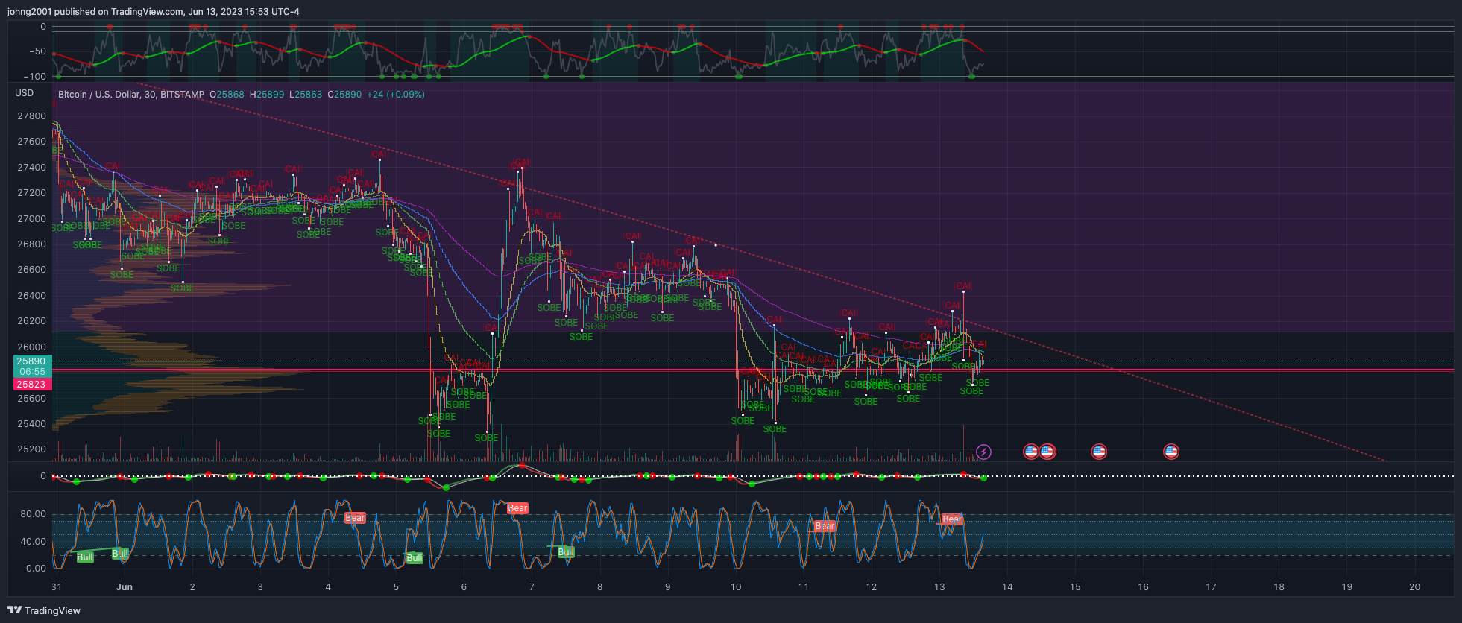Click the purple lightning bolt event icon
This screenshot has height=623, width=1462.
point(983,452)
